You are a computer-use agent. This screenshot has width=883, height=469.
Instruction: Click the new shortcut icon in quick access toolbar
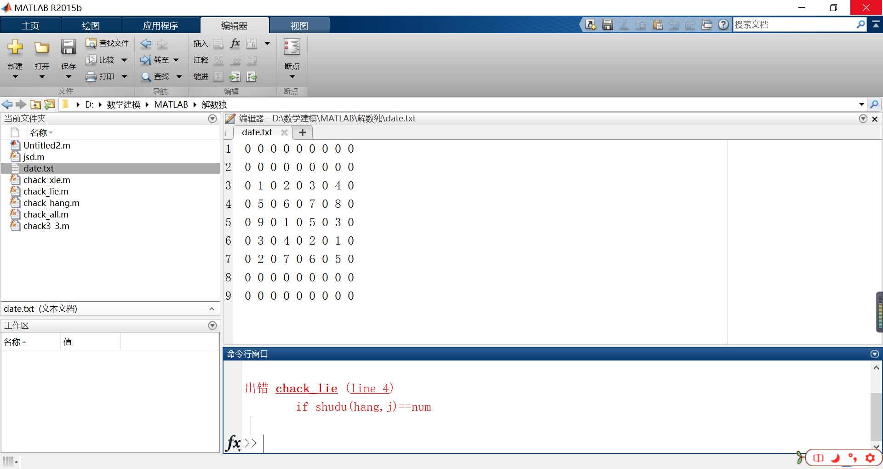[x=591, y=25]
